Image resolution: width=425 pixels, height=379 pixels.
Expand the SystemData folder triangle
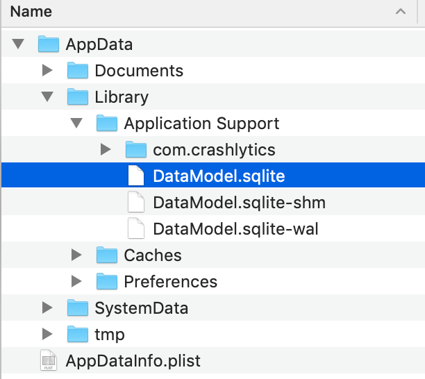coord(47,308)
